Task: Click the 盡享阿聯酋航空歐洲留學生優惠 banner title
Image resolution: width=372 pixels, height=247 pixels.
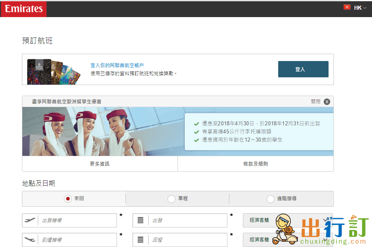Action: pos(67,101)
